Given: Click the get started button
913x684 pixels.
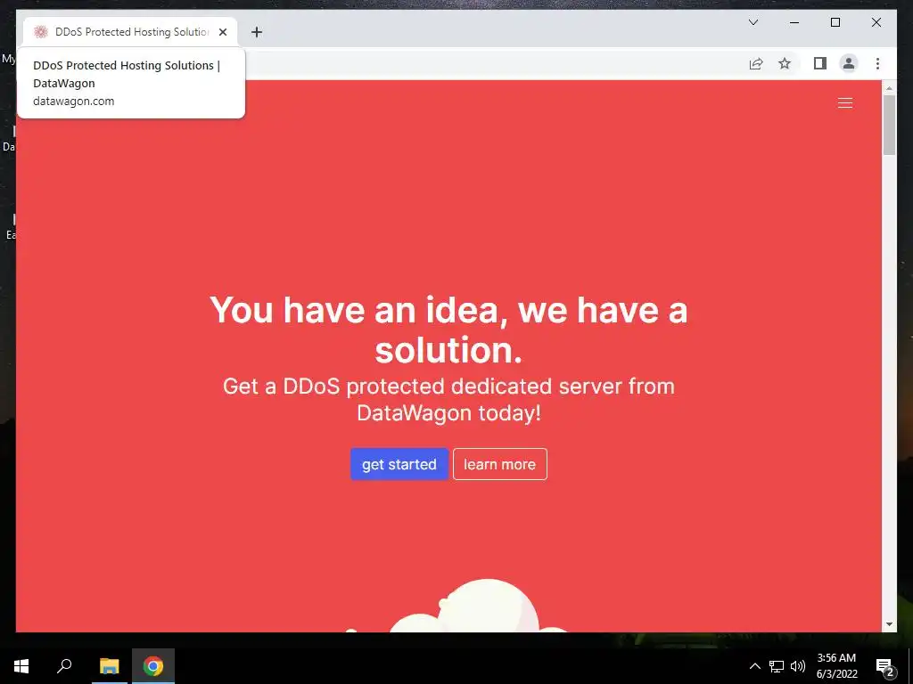Looking at the screenshot, I should [399, 464].
